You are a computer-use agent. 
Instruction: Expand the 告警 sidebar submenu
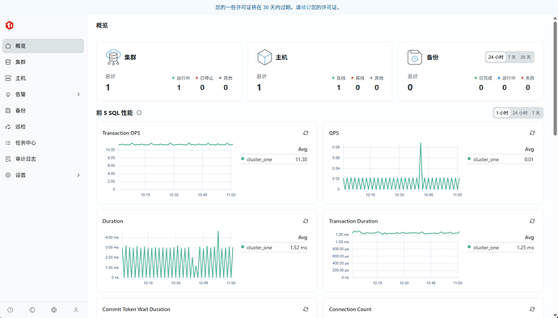point(78,95)
